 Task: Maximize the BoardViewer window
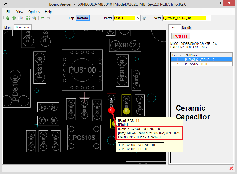tap(219, 3)
